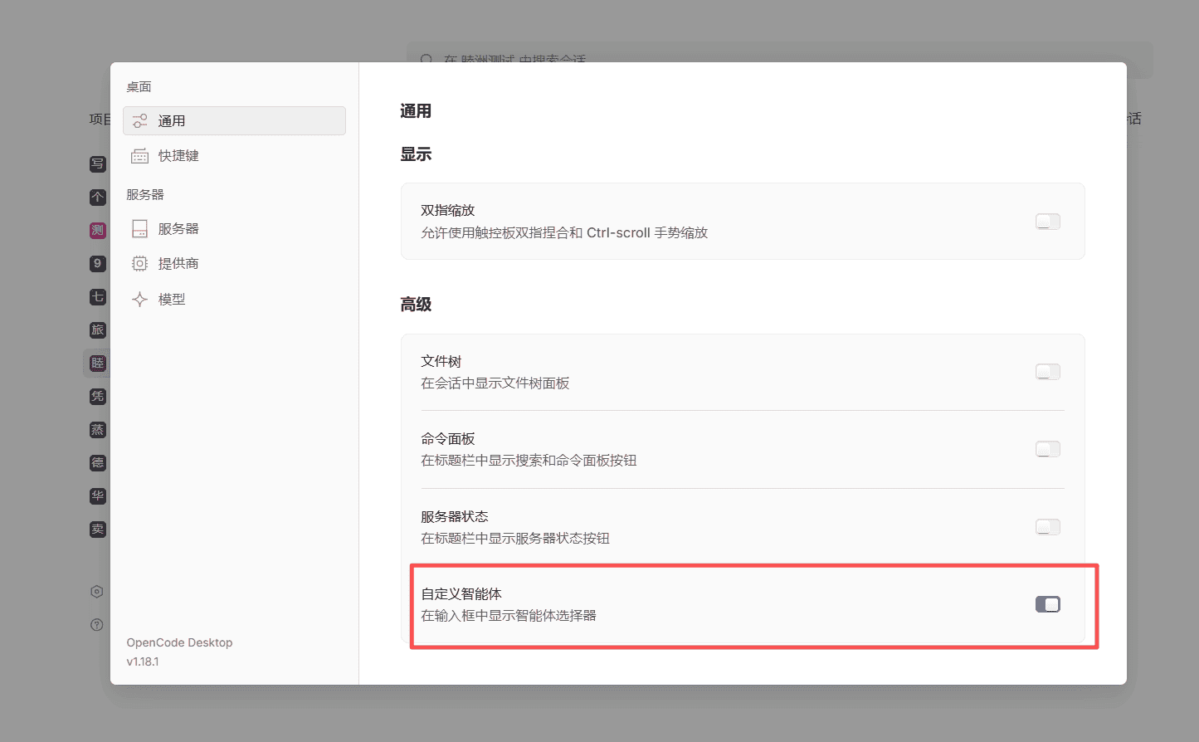Click the 服务器状态 setting title

click(x=455, y=516)
